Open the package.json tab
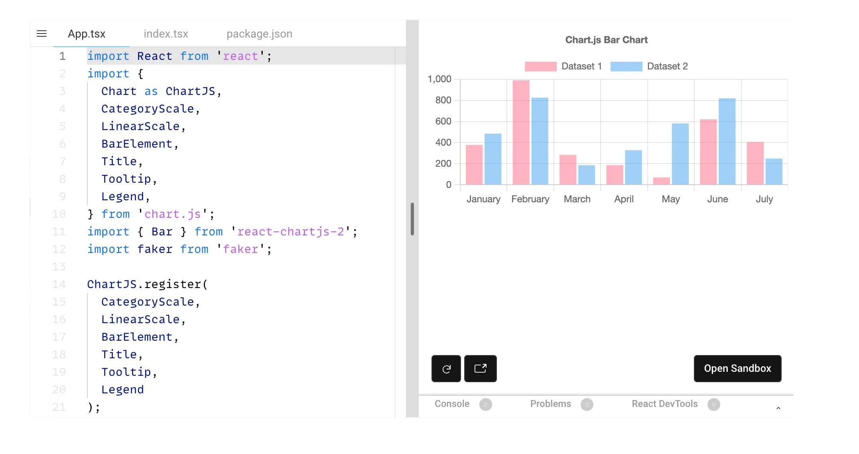 click(259, 34)
